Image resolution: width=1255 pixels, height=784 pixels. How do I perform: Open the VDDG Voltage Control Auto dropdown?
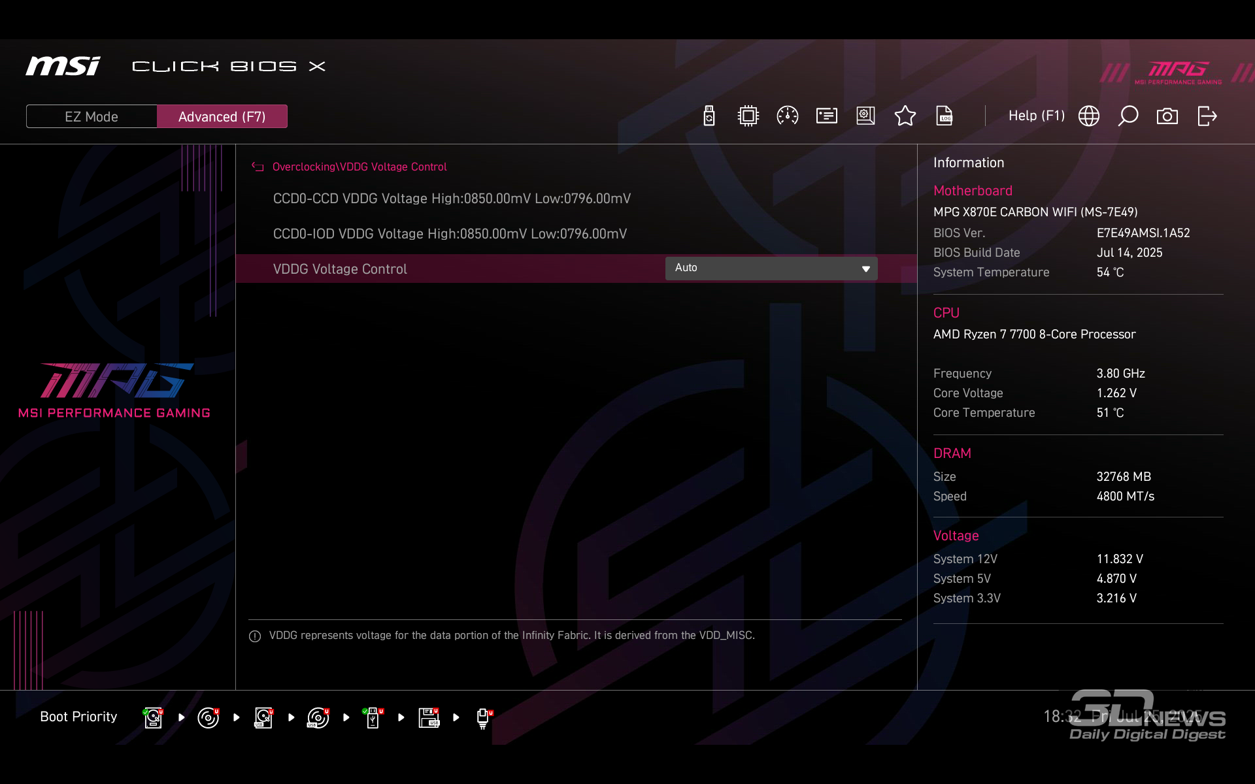point(771,269)
